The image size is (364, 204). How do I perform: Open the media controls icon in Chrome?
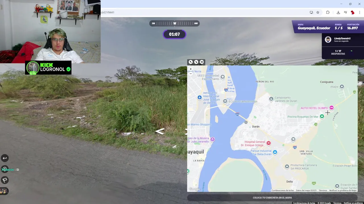(x=345, y=12)
